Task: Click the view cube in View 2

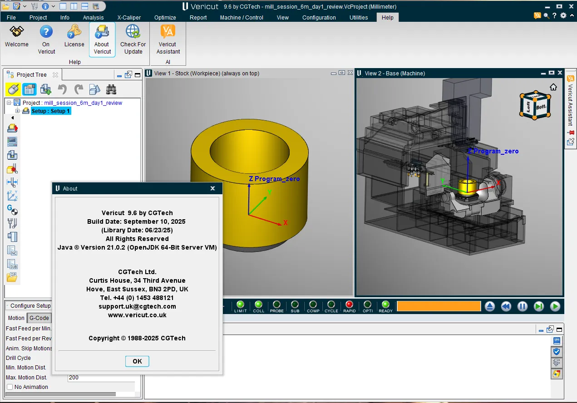Action: pos(535,105)
